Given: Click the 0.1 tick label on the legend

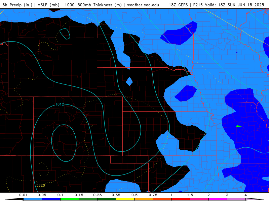Looking at the screenshot, I should 60,195.
